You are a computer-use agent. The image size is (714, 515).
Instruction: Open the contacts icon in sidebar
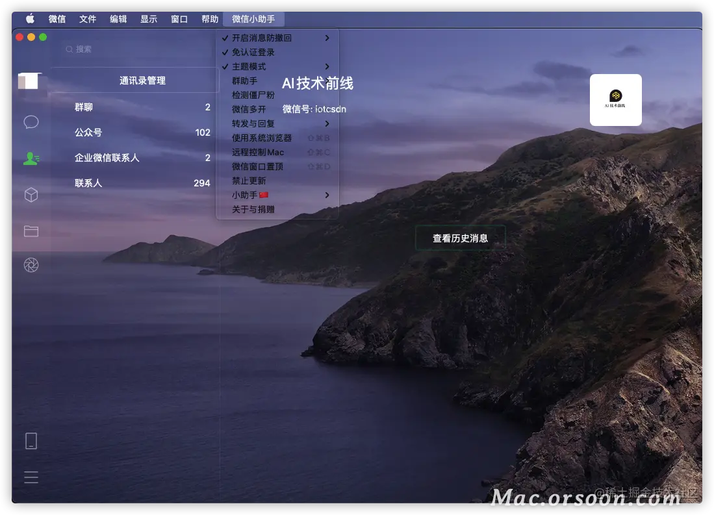[31, 158]
